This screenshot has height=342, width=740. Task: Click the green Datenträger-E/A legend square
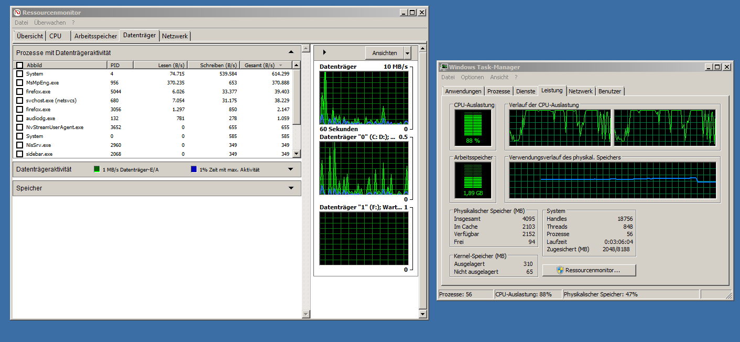(x=96, y=169)
